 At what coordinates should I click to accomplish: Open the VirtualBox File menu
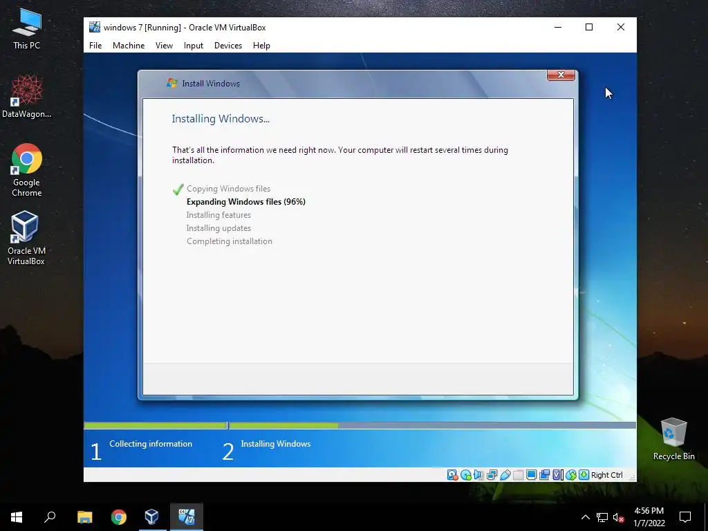[x=95, y=46]
